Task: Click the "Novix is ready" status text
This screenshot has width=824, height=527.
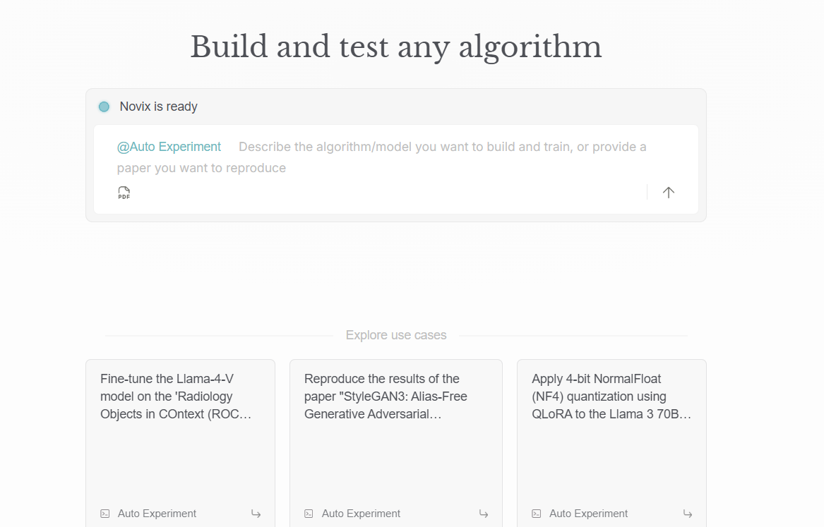Action: 159,107
